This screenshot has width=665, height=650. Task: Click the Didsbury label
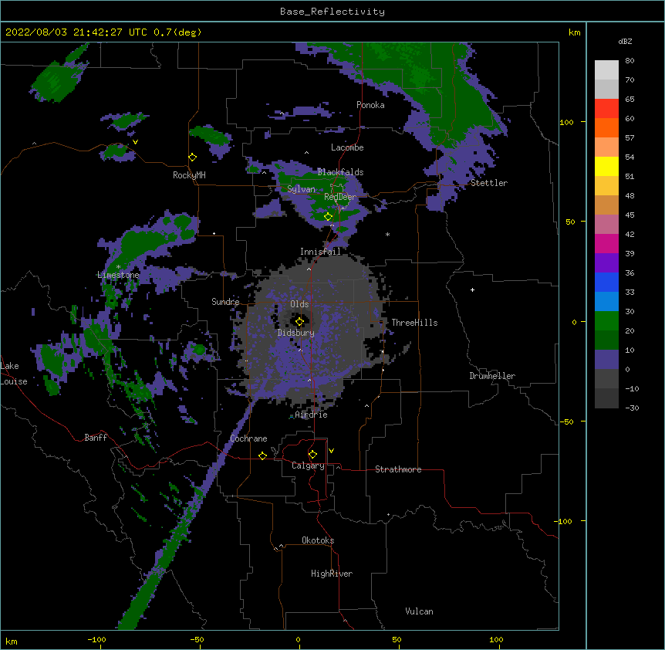pos(296,333)
